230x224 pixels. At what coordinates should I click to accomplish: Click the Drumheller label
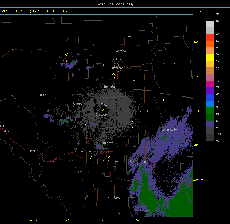[170, 130]
